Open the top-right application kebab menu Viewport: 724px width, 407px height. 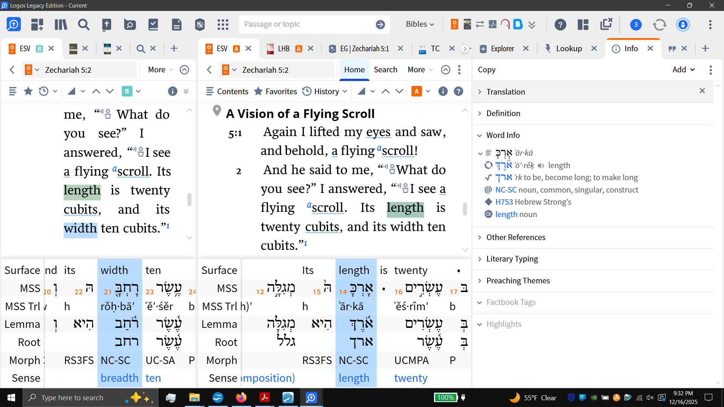pos(710,25)
